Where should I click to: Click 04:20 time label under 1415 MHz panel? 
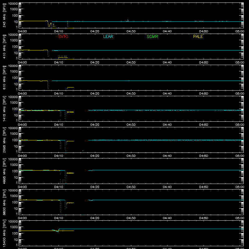(95, 125)
